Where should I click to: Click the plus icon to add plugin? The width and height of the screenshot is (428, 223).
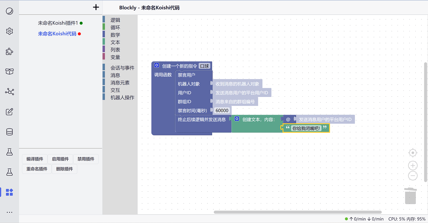coord(96,7)
